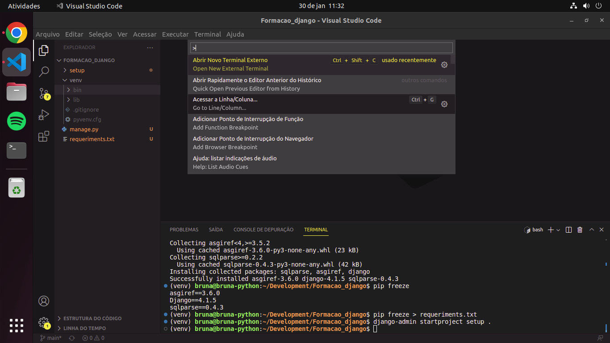Screen dimensions: 610x343
Task: Open Source Control view with 7 badge
Action: click(x=44, y=93)
